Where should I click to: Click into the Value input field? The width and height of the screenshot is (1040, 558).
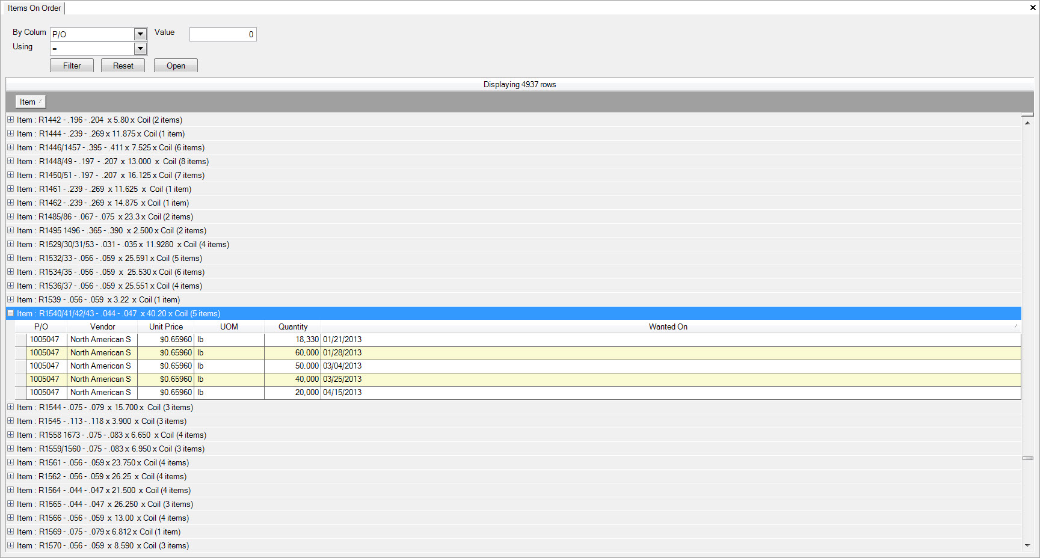point(223,34)
